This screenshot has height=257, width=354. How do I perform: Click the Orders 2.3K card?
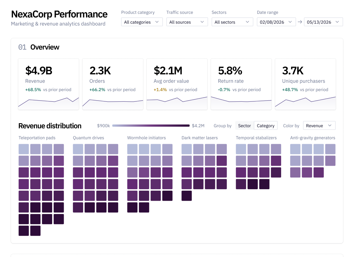pos(113,84)
